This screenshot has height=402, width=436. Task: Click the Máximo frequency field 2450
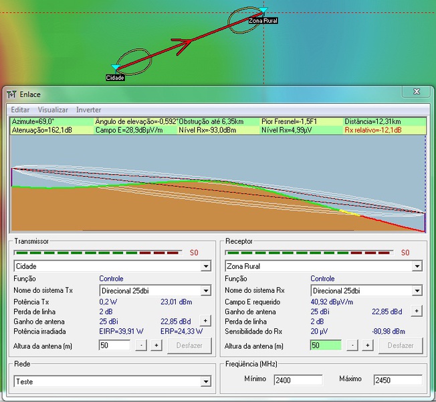tap(398, 380)
